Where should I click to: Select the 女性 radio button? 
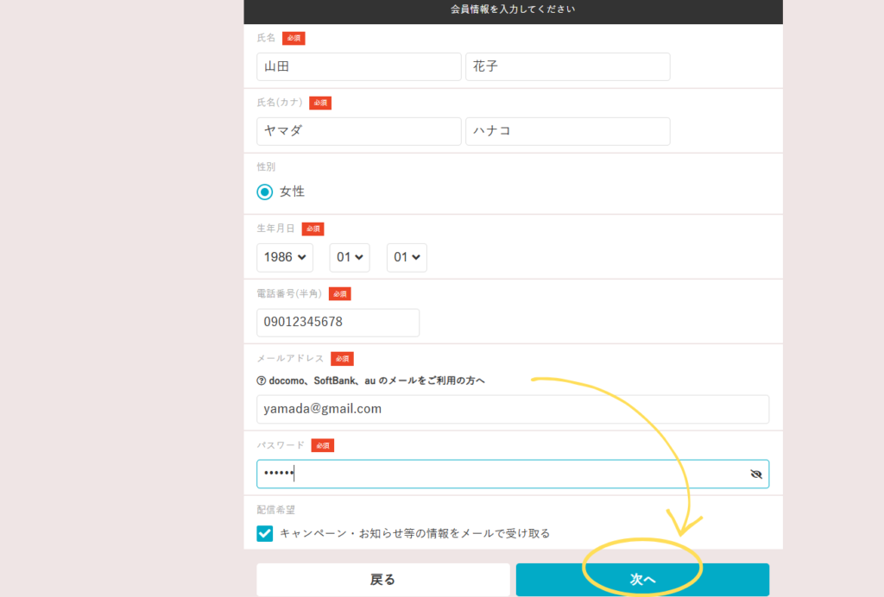tap(264, 192)
